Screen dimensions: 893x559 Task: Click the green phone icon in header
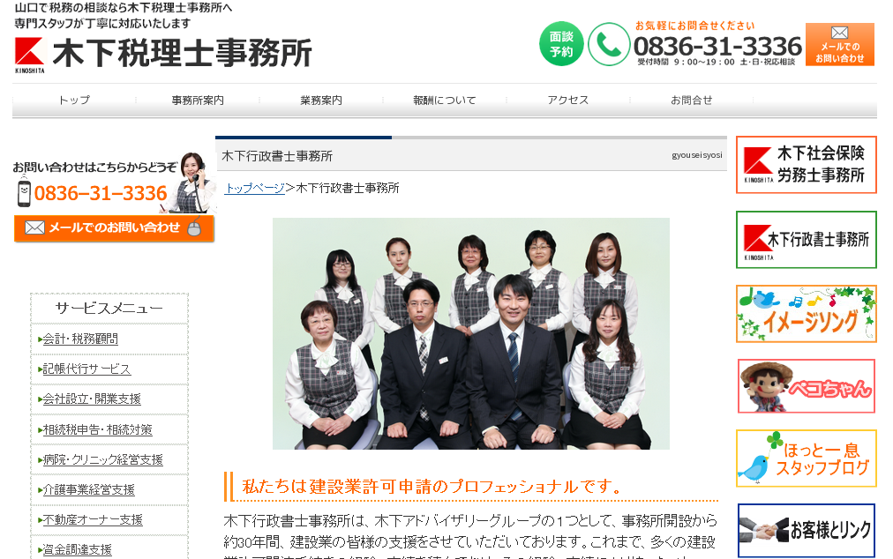point(609,44)
